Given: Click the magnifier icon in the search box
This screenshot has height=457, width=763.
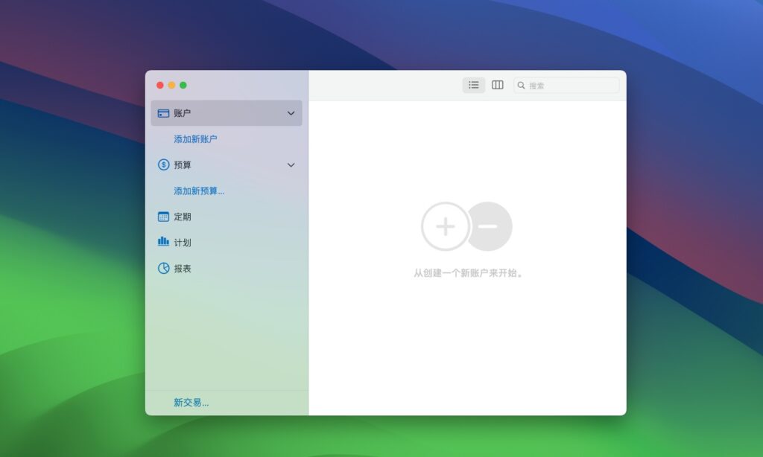Looking at the screenshot, I should tap(520, 85).
